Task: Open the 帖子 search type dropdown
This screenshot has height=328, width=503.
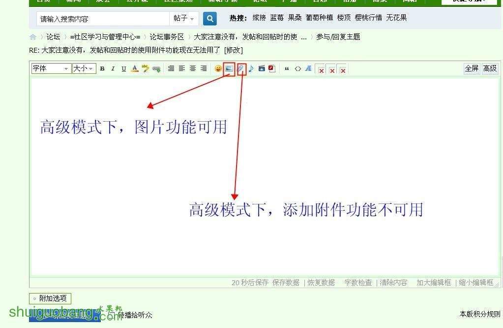Action: coord(184,19)
